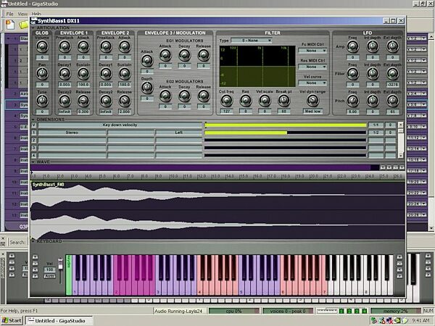Screen dimensions: 435x326
Task: Click the cpu 0% status indicator
Action: click(x=234, y=312)
